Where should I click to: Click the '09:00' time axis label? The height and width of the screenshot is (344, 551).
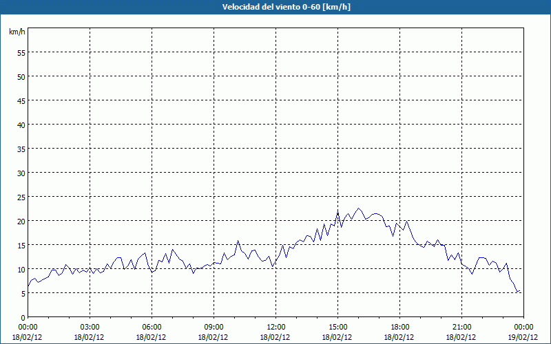(x=214, y=327)
